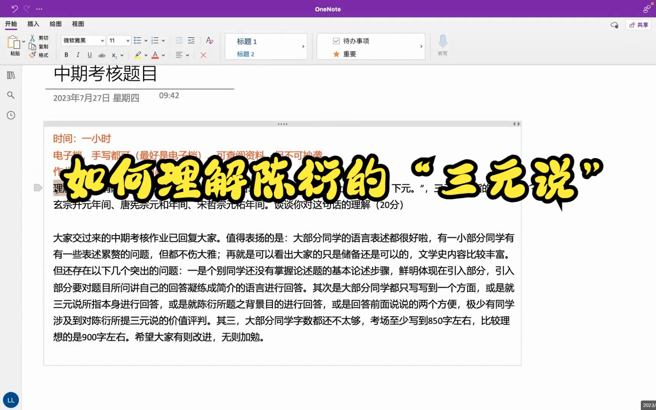
Task: Increase the paragraph indent
Action: coord(191,40)
